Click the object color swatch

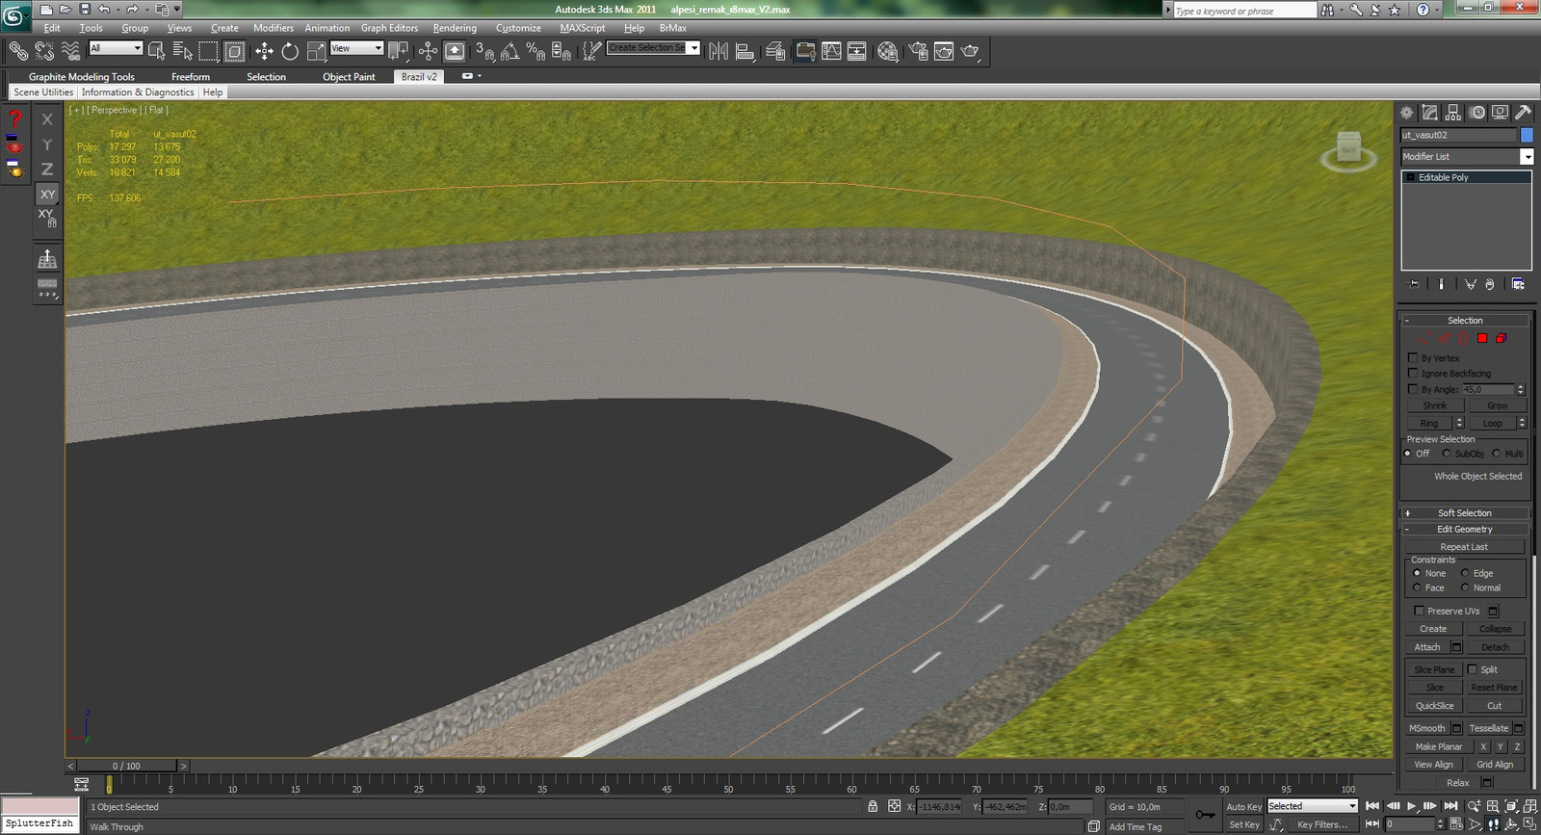click(x=1527, y=135)
